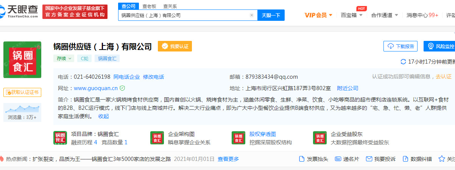Screen dimensions: 455x170
Task: Click the C轮 tag
Action: [84, 58]
